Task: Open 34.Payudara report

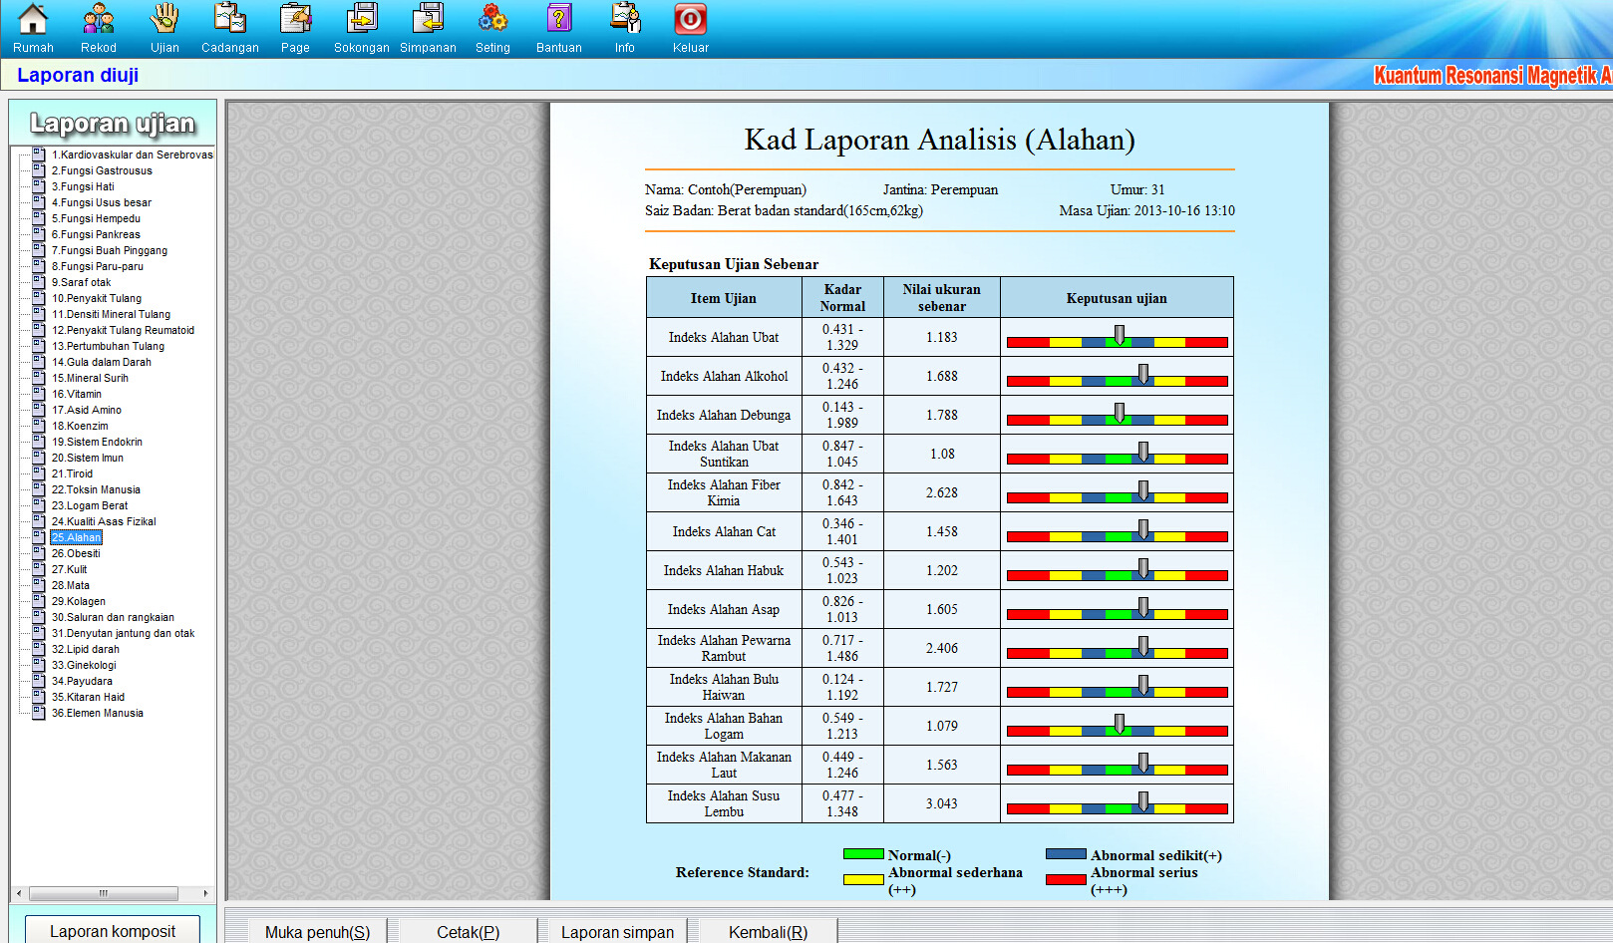Action: coord(82,681)
